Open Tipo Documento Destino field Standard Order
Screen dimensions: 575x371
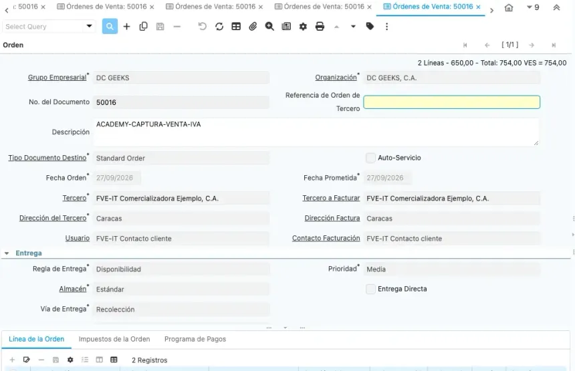click(181, 158)
